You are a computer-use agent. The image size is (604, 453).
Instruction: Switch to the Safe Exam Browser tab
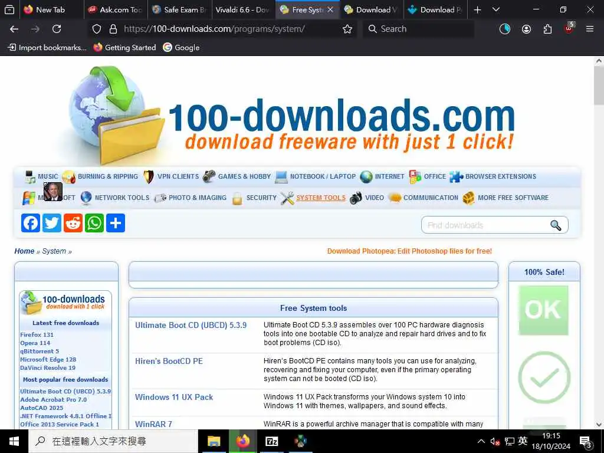(x=179, y=9)
